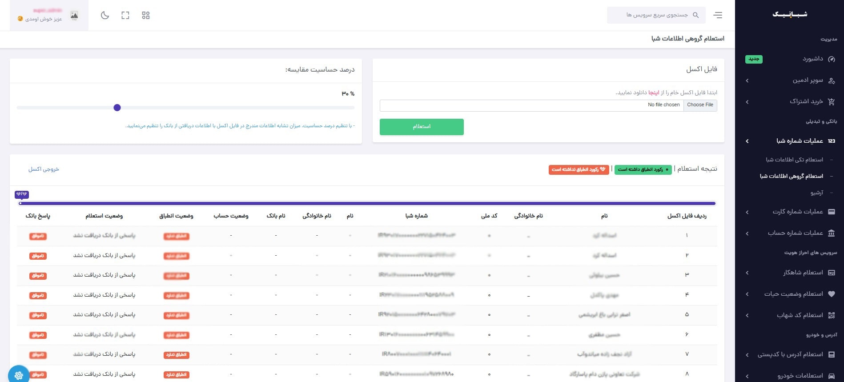This screenshot has height=382, width=844.
Task: Click the عملیات شماره شبا 123 icon
Action: click(x=832, y=141)
